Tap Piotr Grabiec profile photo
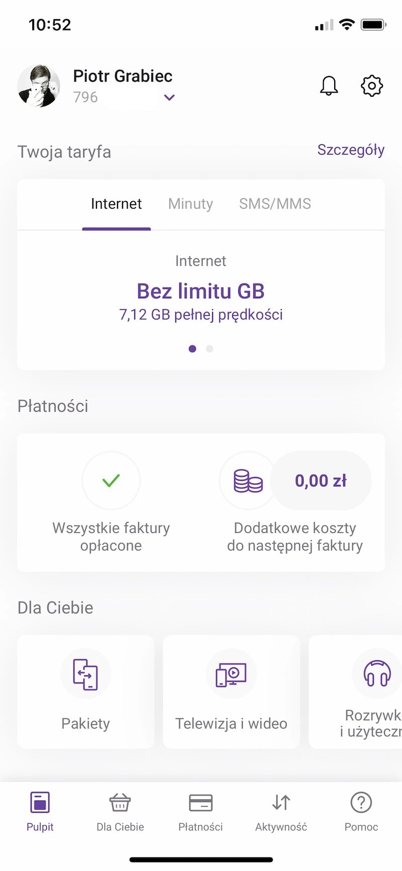 click(x=39, y=85)
